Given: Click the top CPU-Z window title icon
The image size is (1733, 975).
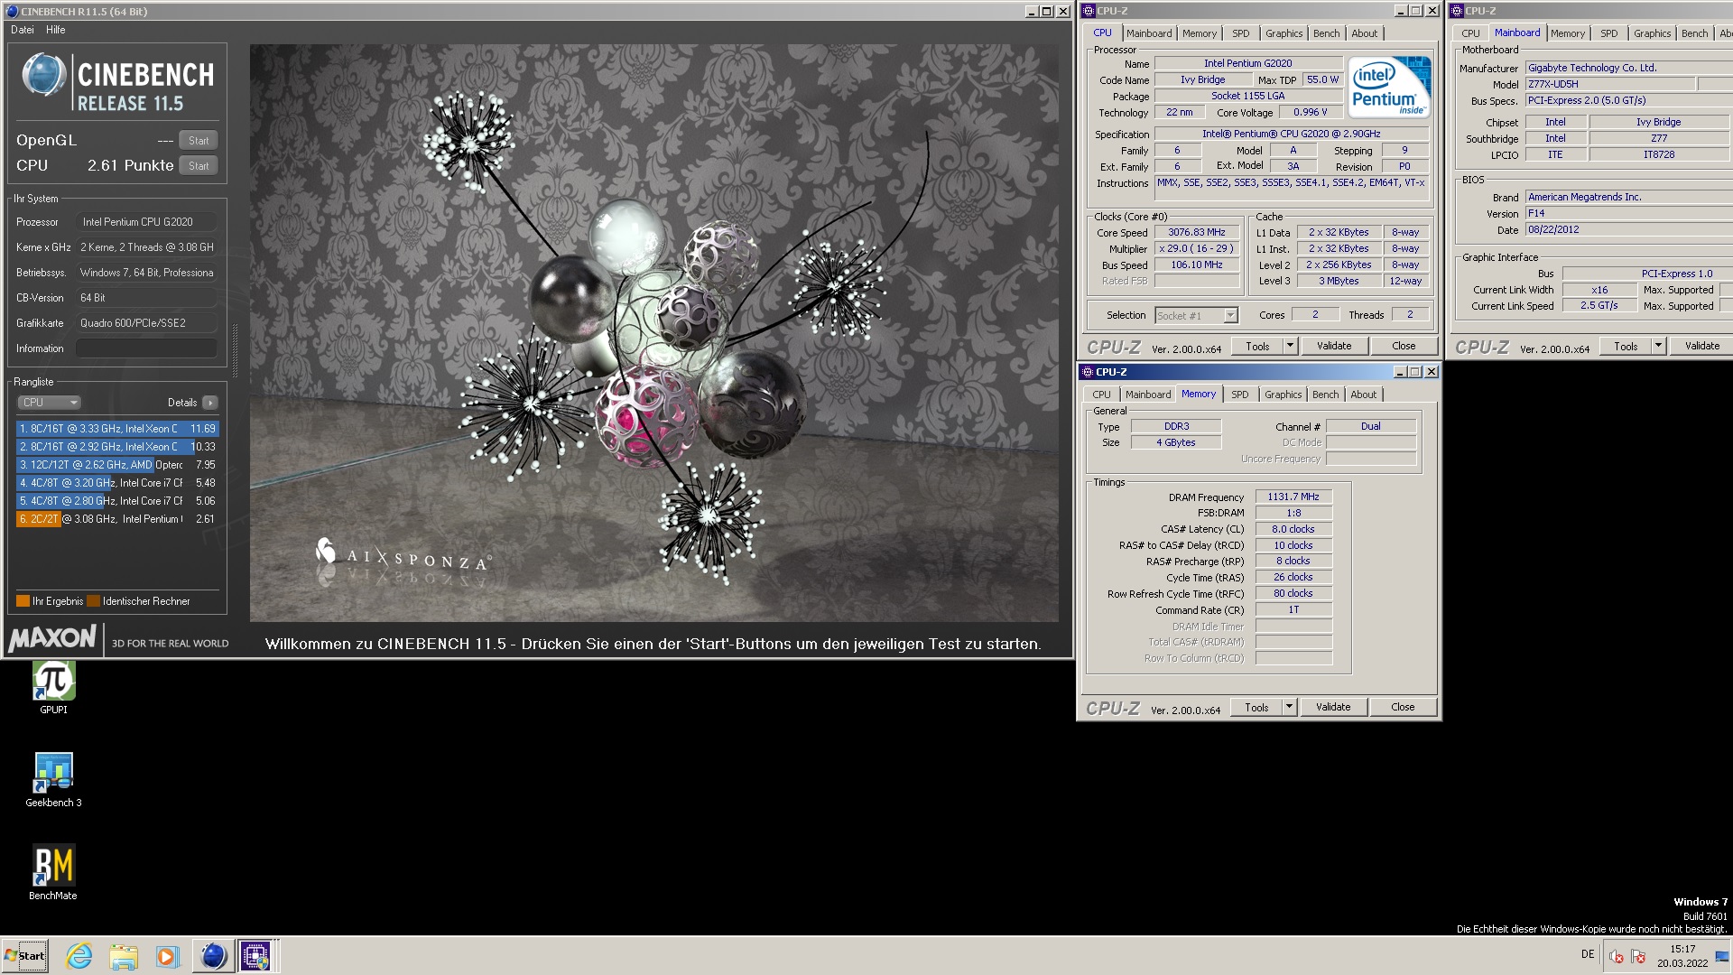Looking at the screenshot, I should 1089,11.
